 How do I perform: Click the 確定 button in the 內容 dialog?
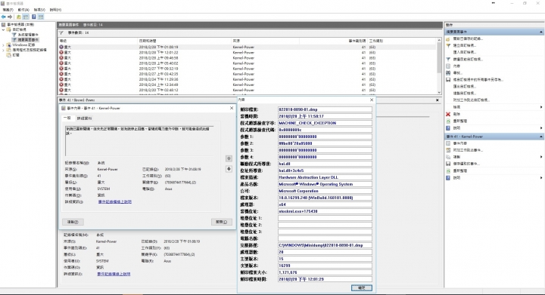[x=362, y=287]
